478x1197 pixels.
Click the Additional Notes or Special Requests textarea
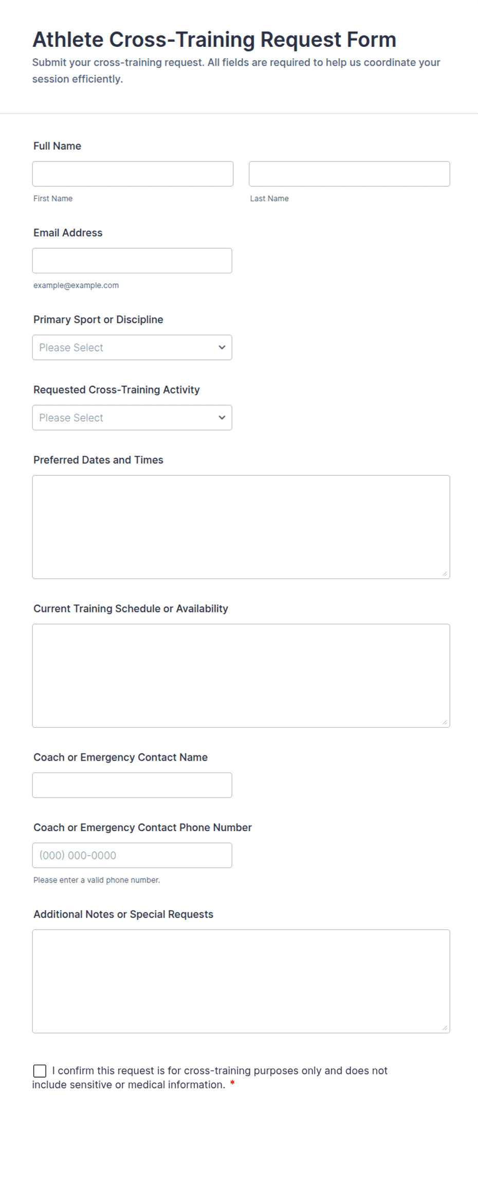(x=241, y=981)
